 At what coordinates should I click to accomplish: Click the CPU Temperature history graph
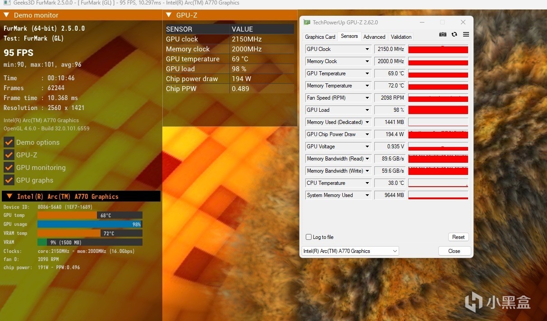point(438,183)
